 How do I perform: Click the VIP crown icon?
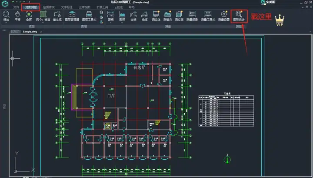[x=280, y=20]
